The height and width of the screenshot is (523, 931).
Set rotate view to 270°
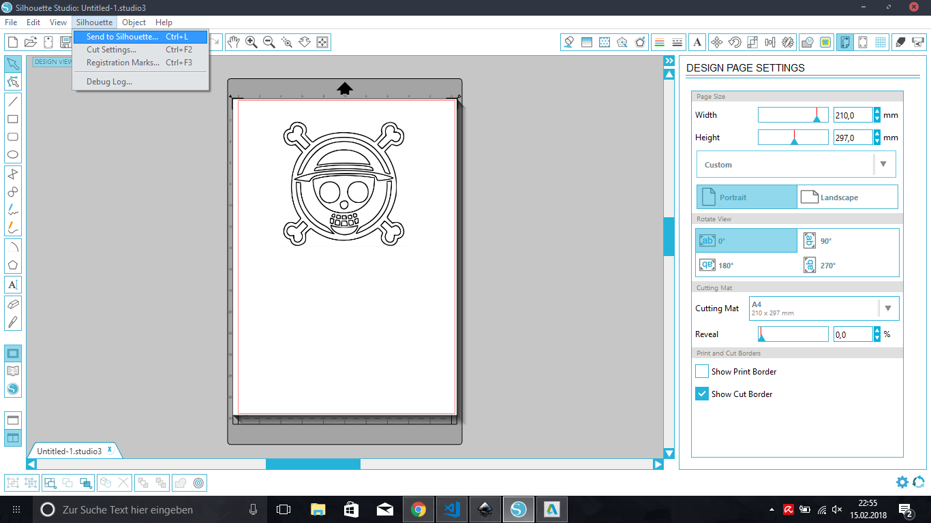849,265
